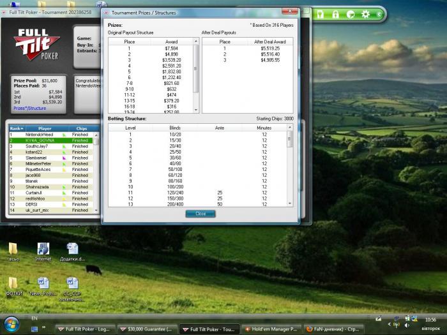The width and height of the screenshot is (447, 335).
Task: Select player PiquetteAces row
Action: (50, 170)
